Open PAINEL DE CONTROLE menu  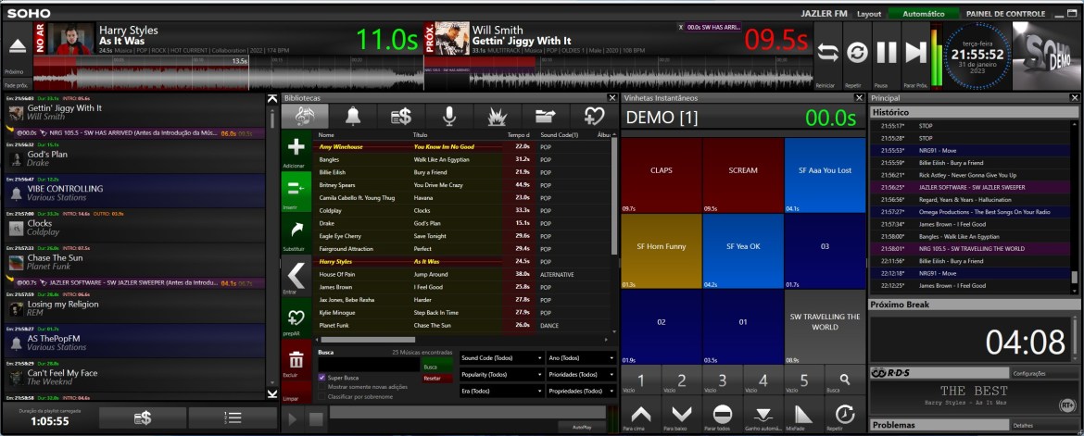click(x=1005, y=14)
